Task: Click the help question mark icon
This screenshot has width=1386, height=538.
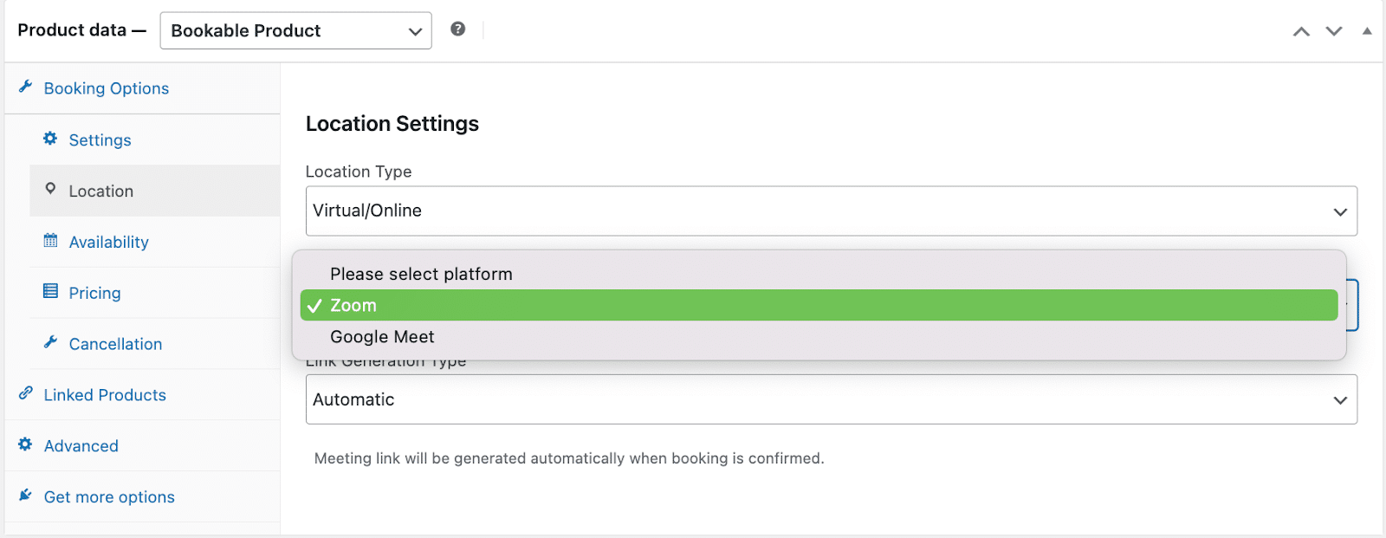Action: click(x=458, y=29)
